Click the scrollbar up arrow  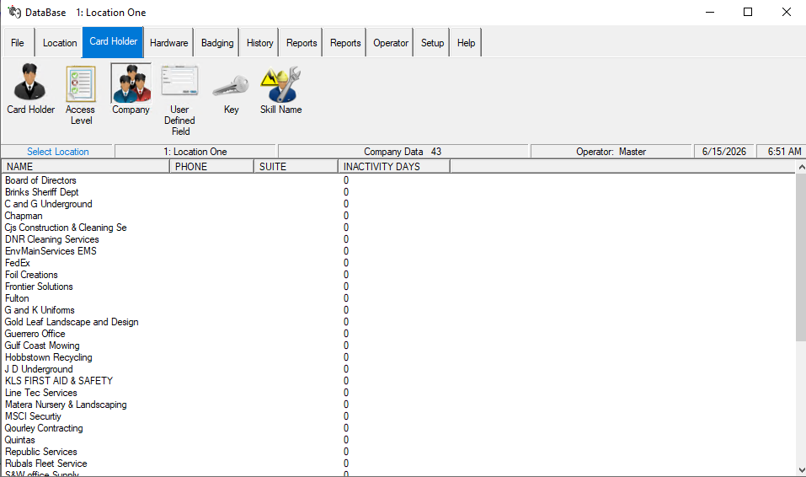tap(801, 167)
